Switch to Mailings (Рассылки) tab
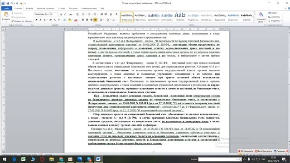The width and height of the screenshot is (290, 163). click(x=73, y=8)
